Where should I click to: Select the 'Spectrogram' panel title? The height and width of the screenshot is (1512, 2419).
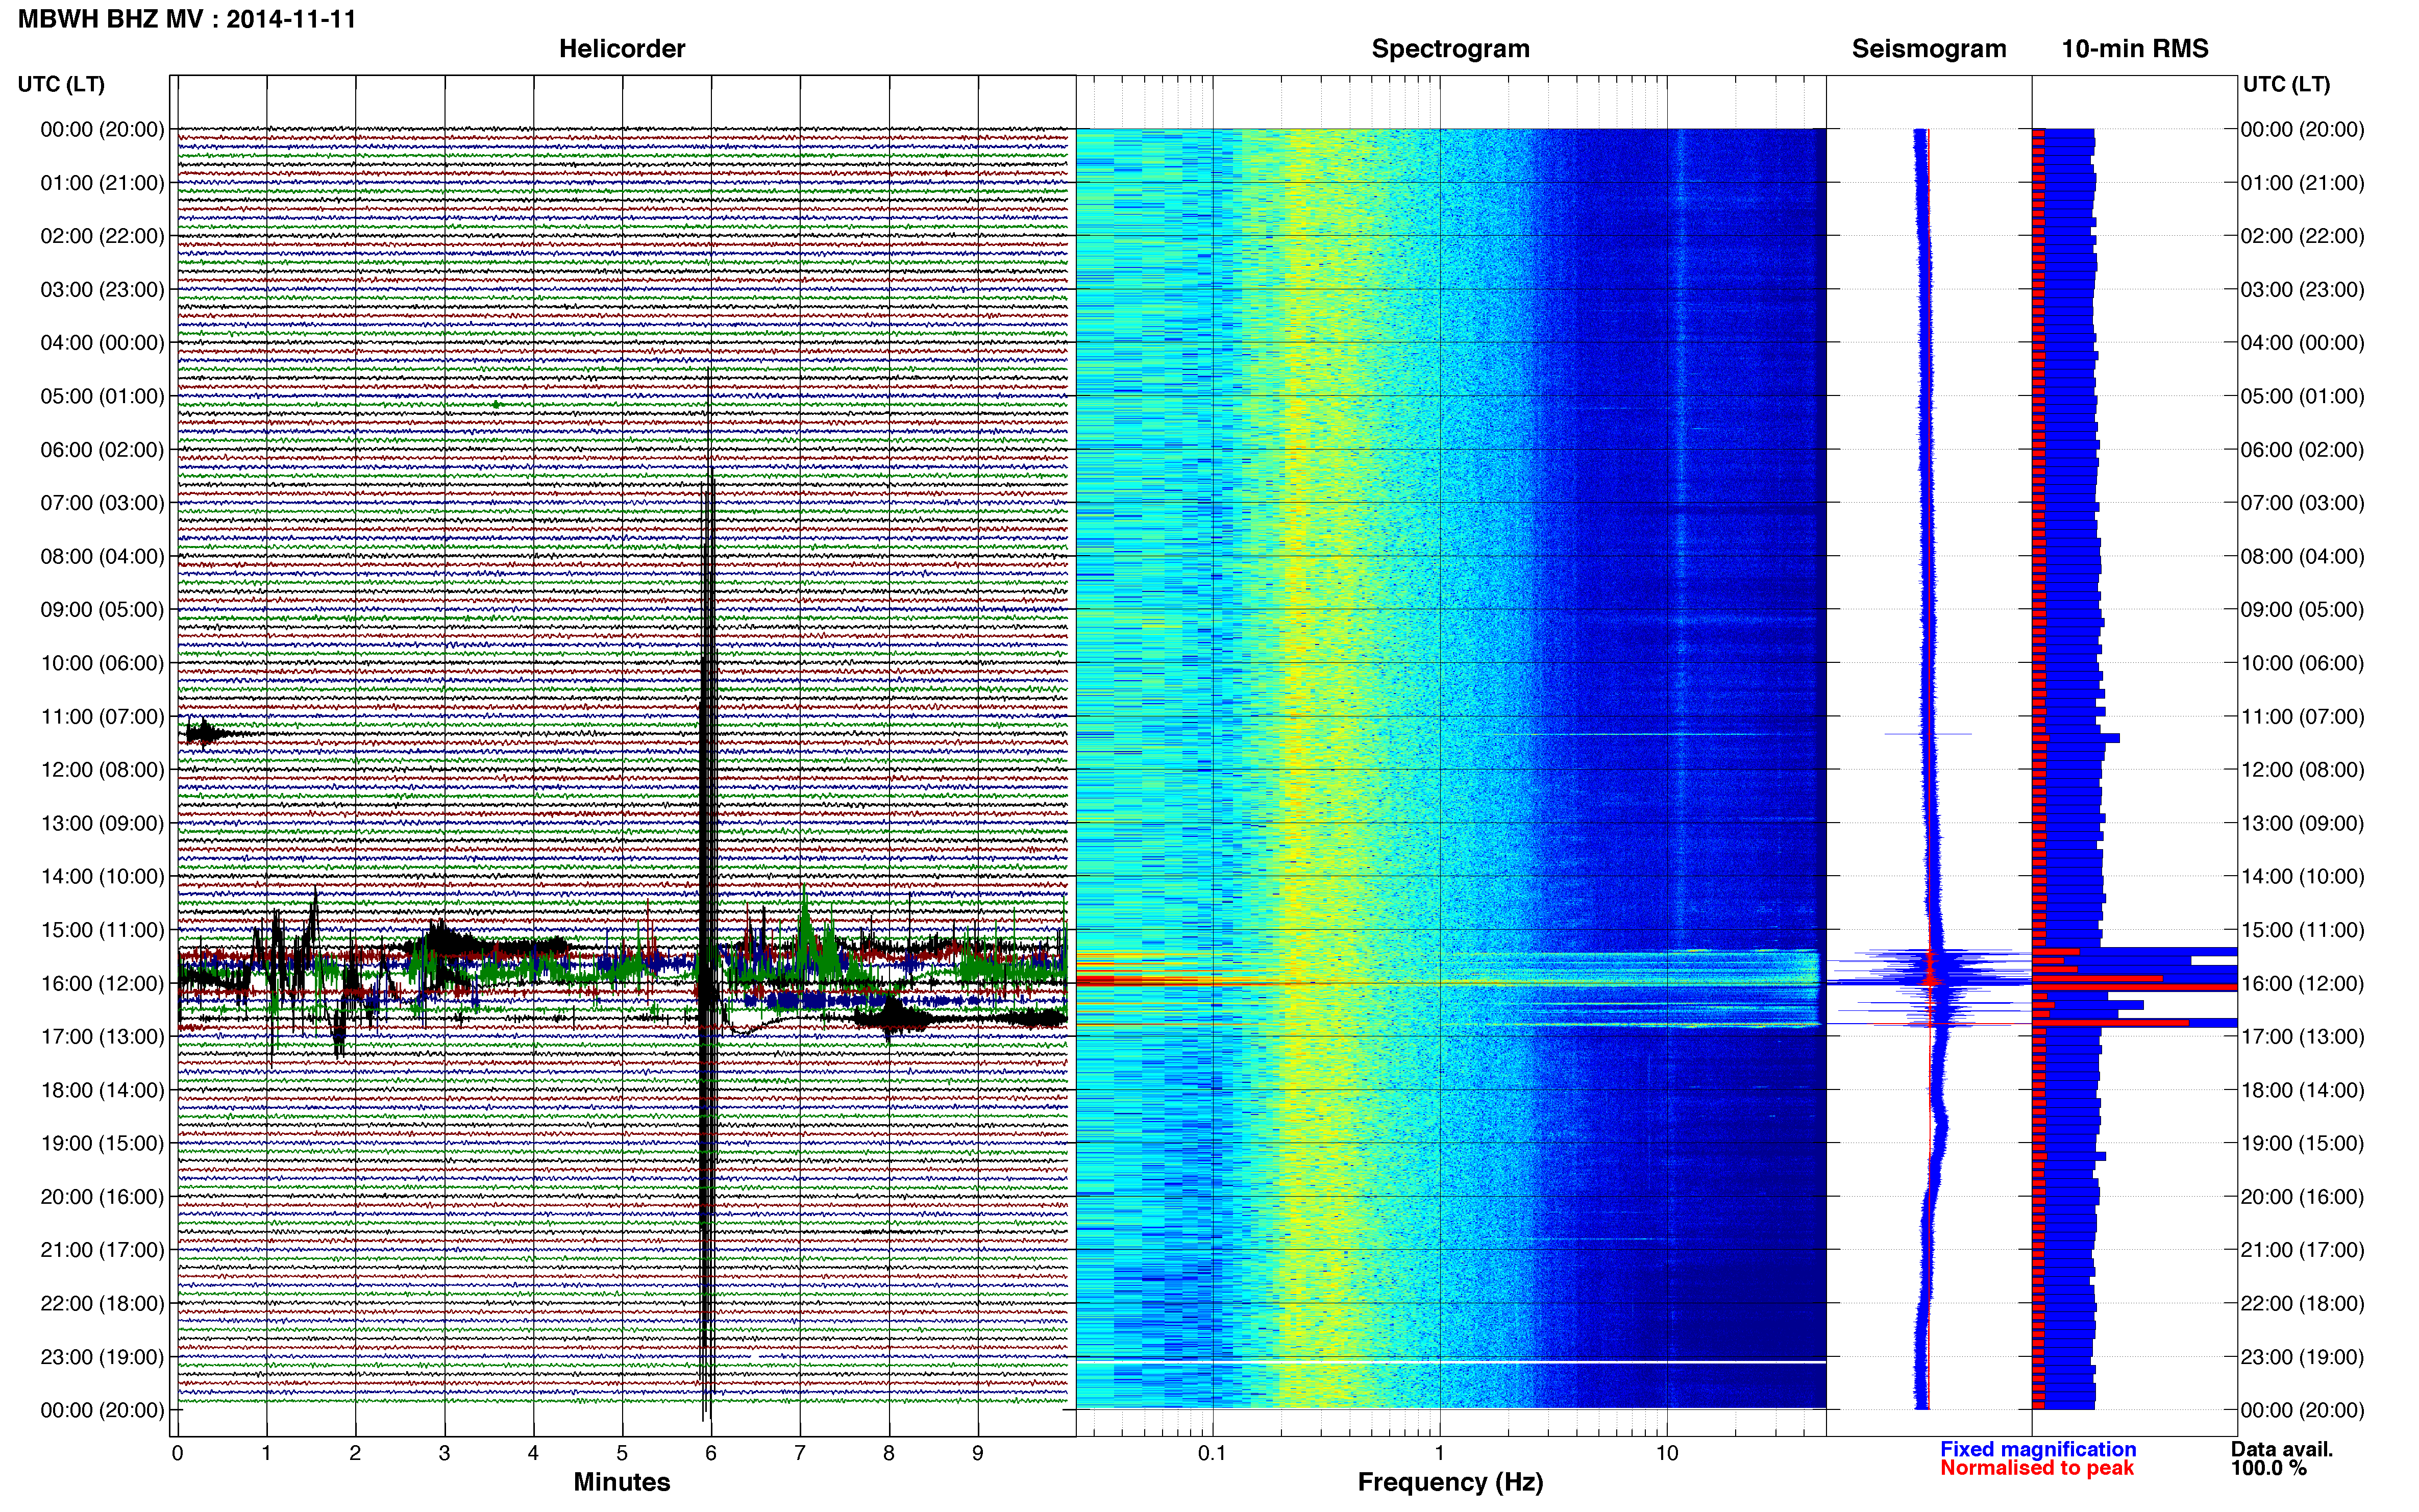point(1450,48)
